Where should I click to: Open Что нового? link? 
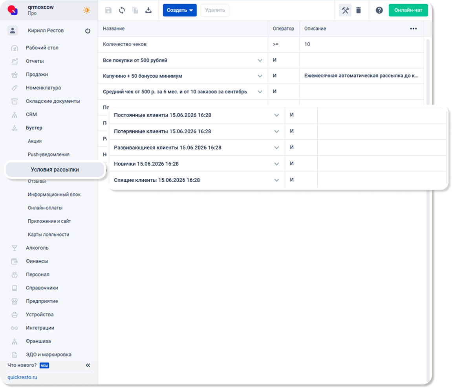[x=22, y=365]
